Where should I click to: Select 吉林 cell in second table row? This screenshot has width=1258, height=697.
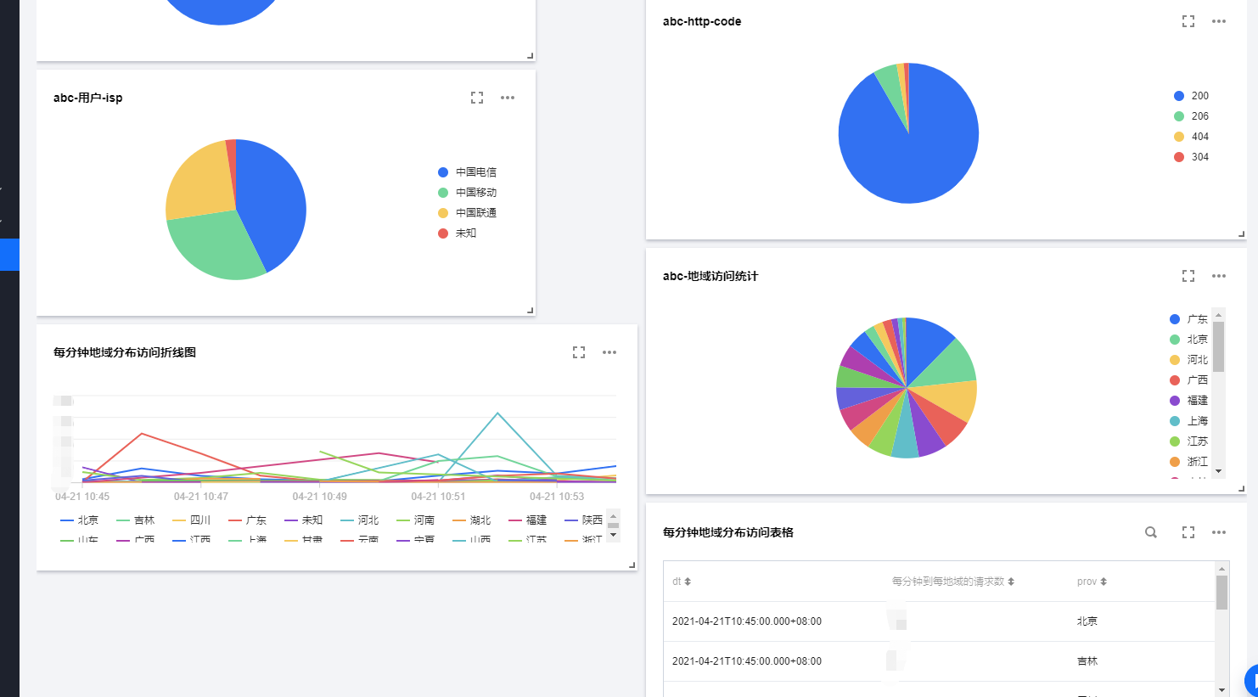click(x=1087, y=661)
